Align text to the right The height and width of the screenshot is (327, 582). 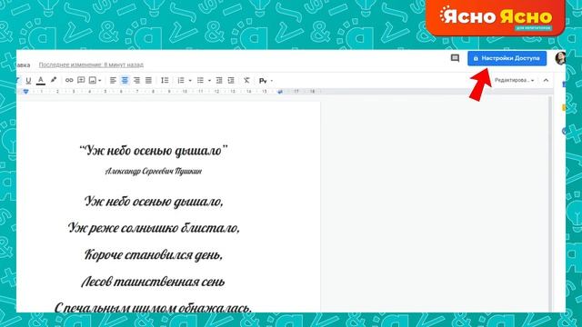[137, 80]
